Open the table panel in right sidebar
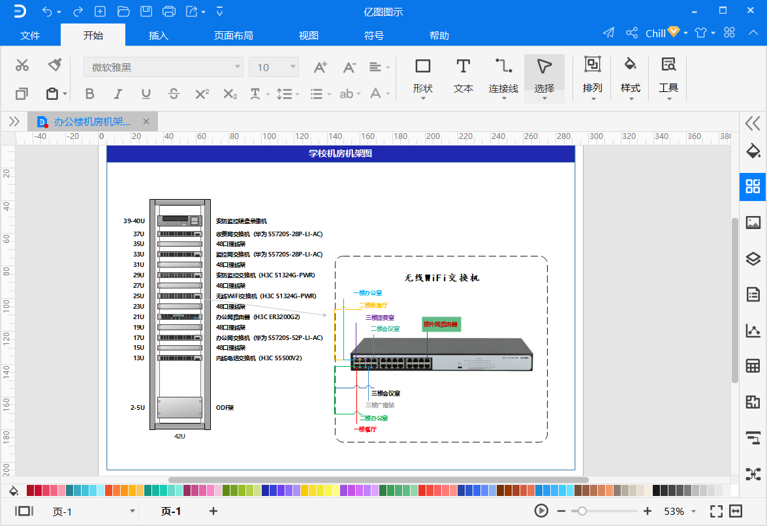767x526 pixels. pos(753,365)
